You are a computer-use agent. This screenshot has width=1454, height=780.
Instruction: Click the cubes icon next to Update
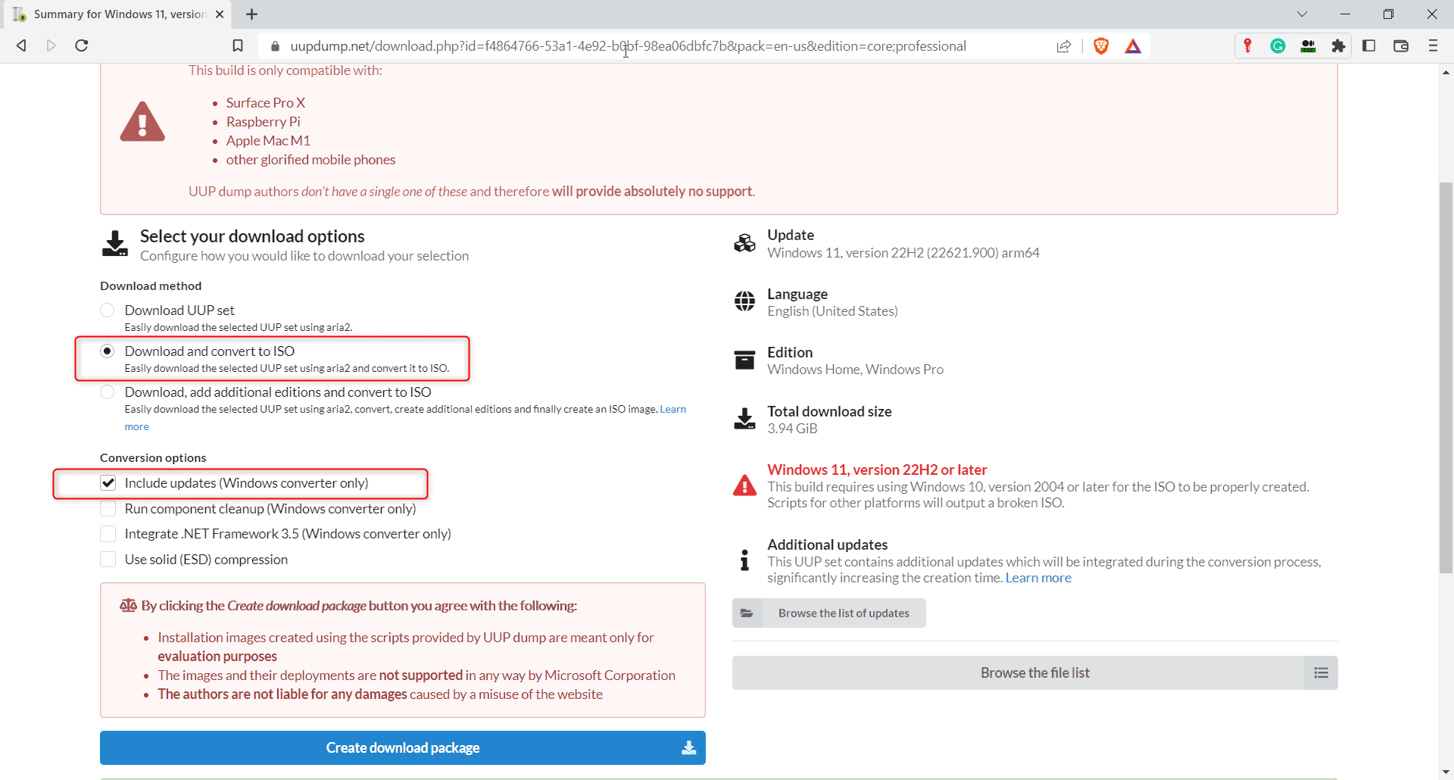pyautogui.click(x=745, y=243)
